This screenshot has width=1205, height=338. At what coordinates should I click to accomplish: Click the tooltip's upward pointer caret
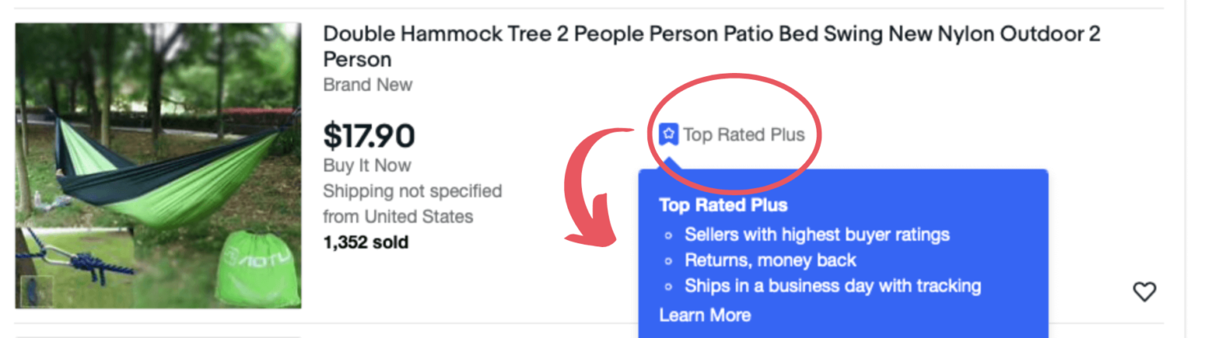669,163
